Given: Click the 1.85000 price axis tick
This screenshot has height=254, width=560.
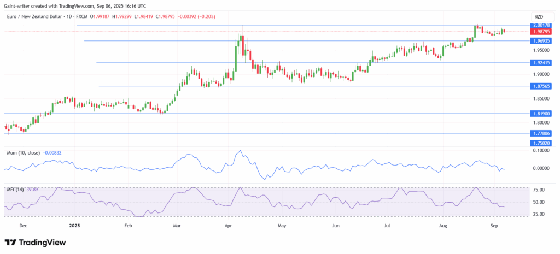Looking at the screenshot, I should tap(541, 98).
